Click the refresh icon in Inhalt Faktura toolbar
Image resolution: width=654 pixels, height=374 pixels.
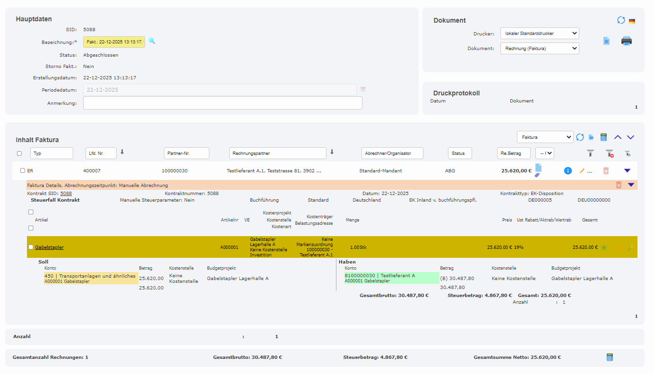[580, 137]
